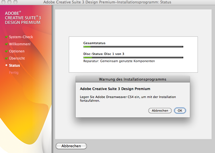Click green checkmark beside Willkommen!
Screen dimensions: 215x153
(6, 44)
